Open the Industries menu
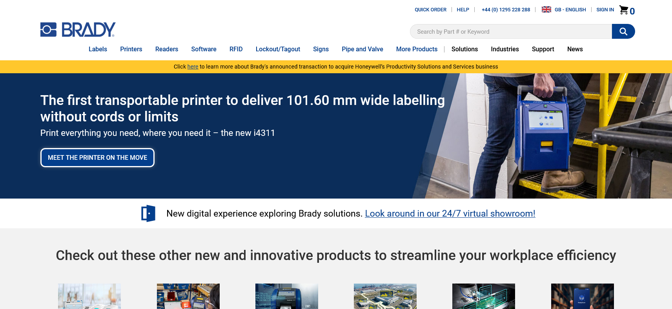Image resolution: width=672 pixels, height=309 pixels. click(505, 49)
